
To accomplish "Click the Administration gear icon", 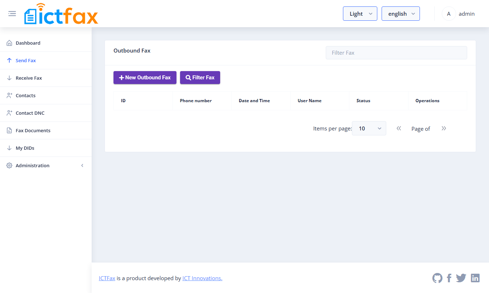I will (9, 165).
